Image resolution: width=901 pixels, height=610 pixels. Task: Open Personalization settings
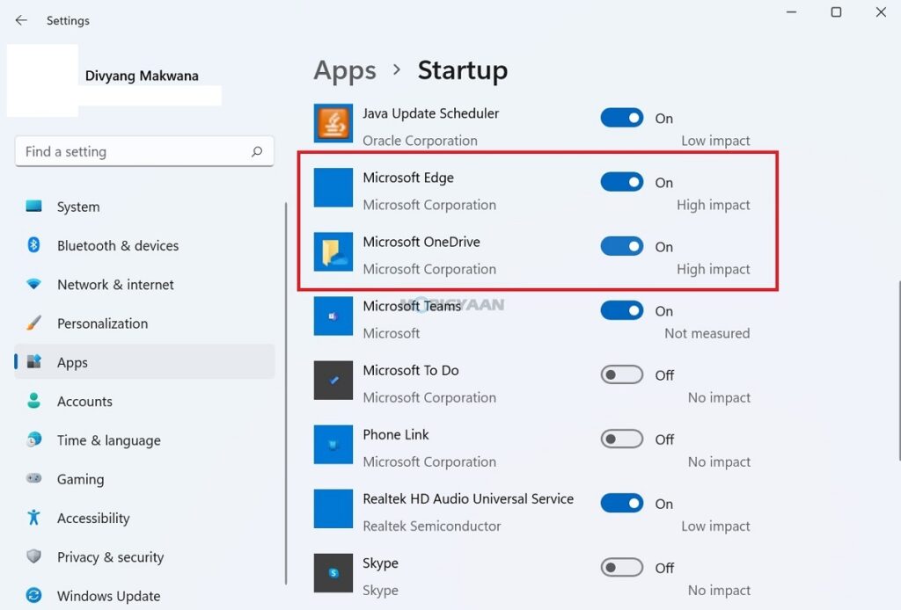(x=144, y=323)
